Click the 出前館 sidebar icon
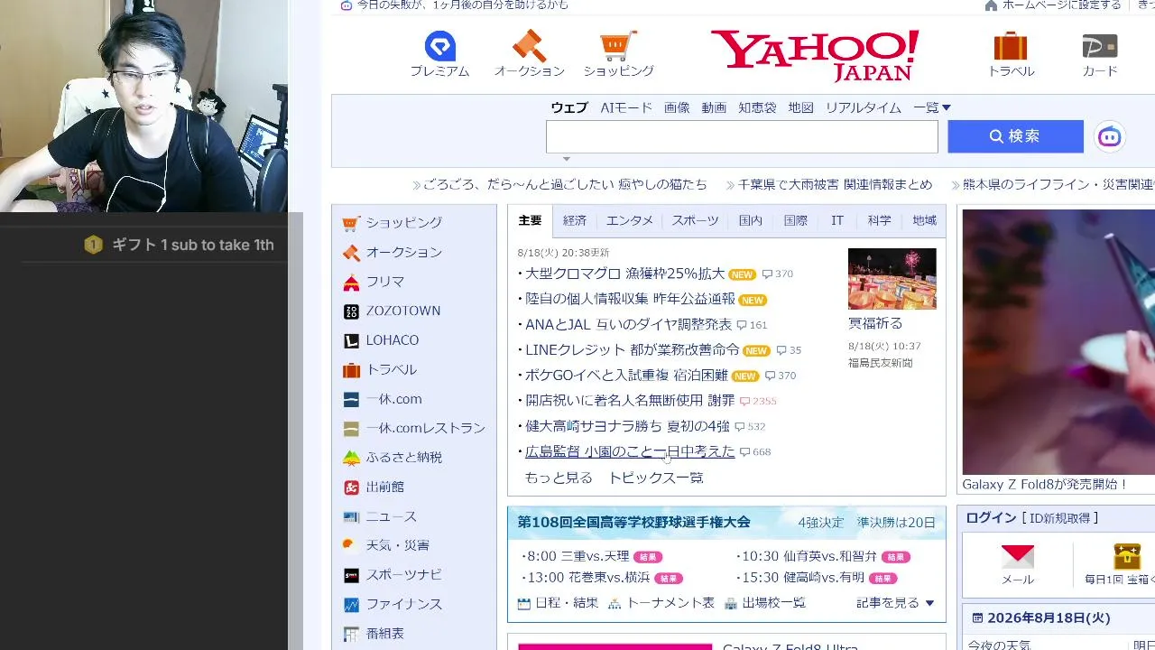This screenshot has height=650, width=1155. [x=351, y=487]
